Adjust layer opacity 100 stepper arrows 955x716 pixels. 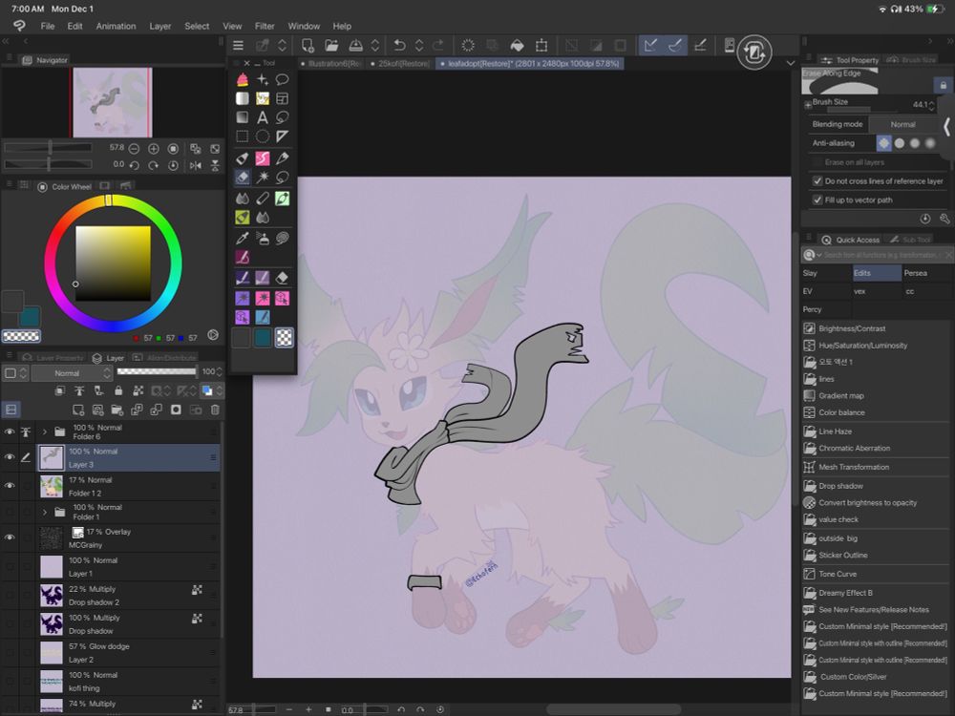pyautogui.click(x=220, y=371)
